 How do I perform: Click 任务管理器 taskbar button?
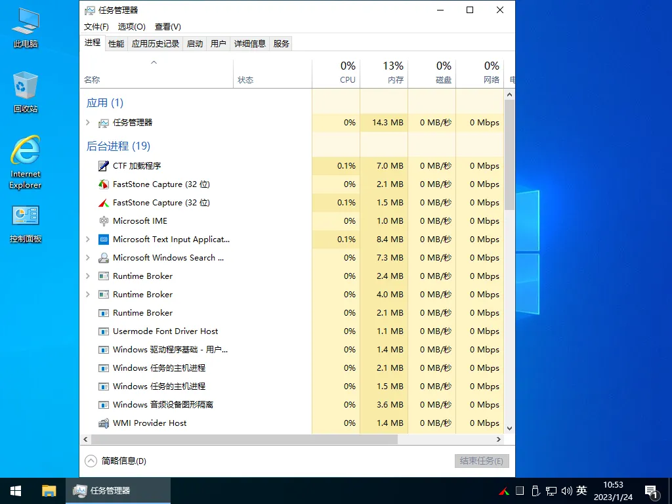pyautogui.click(x=118, y=491)
